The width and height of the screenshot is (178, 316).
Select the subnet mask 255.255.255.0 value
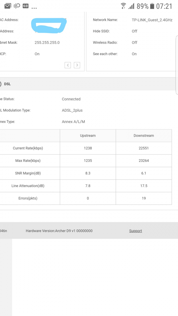point(47,42)
